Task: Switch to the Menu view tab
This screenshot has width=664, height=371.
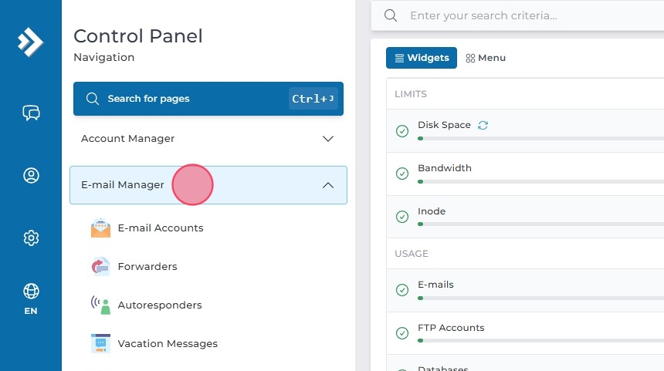Action: pos(486,58)
